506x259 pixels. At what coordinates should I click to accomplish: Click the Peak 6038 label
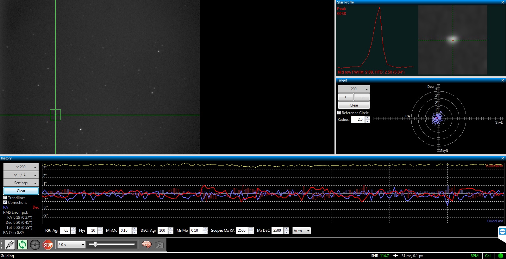click(x=341, y=11)
